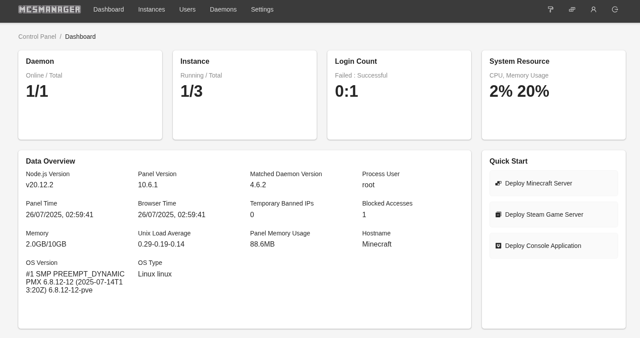Click the Quick Start heading

(508, 161)
